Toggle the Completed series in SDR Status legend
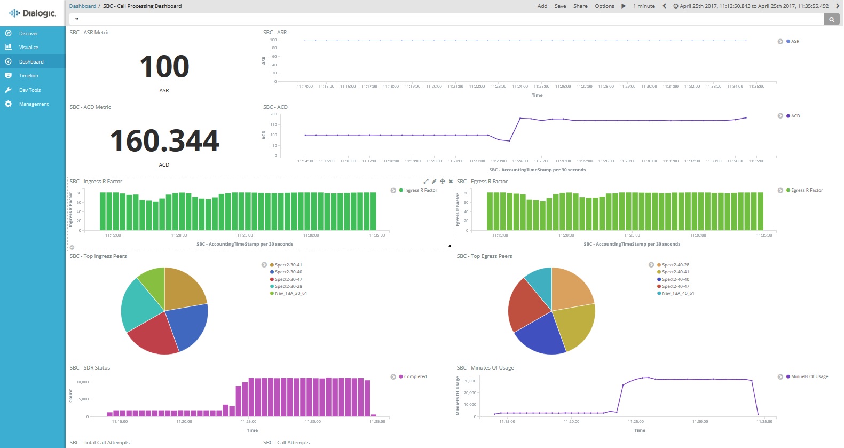The image size is (844, 448). pyautogui.click(x=415, y=377)
